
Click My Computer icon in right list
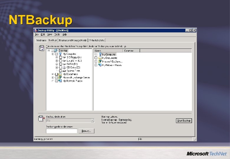[x=100, y=54]
